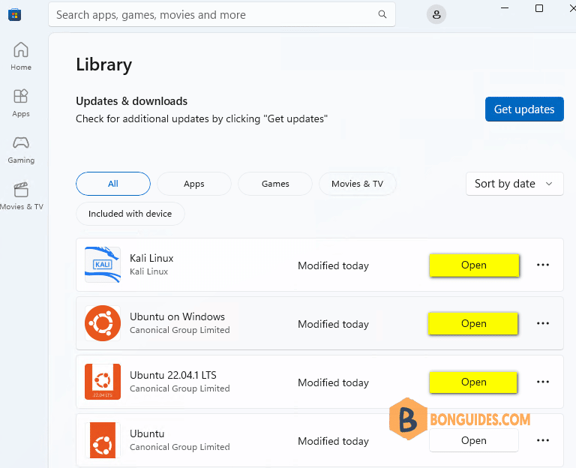
Task: Open more options for Ubuntu 22.04.1 LTS
Action: [543, 382]
